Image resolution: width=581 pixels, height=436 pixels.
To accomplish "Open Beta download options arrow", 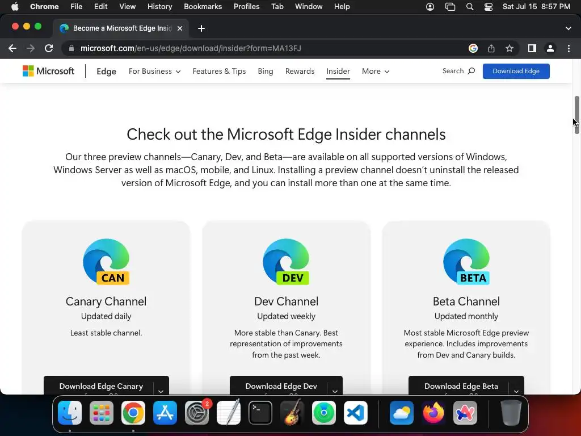I will [x=516, y=390].
